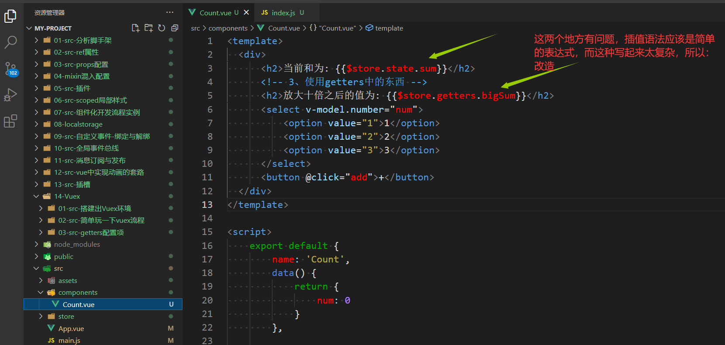Click the v-model.number attribute on line 6

pos(344,110)
